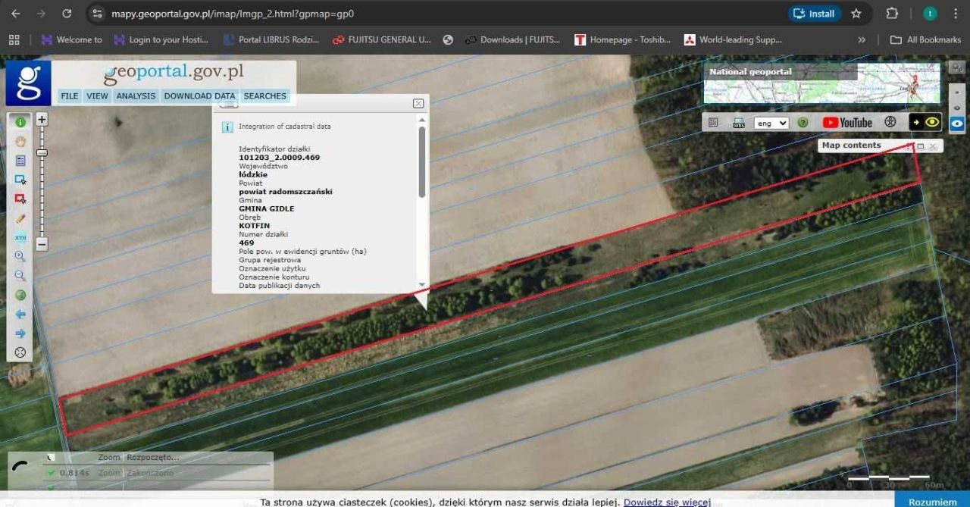Select the green info identify tool
This screenshot has width=970, height=507.
point(20,122)
